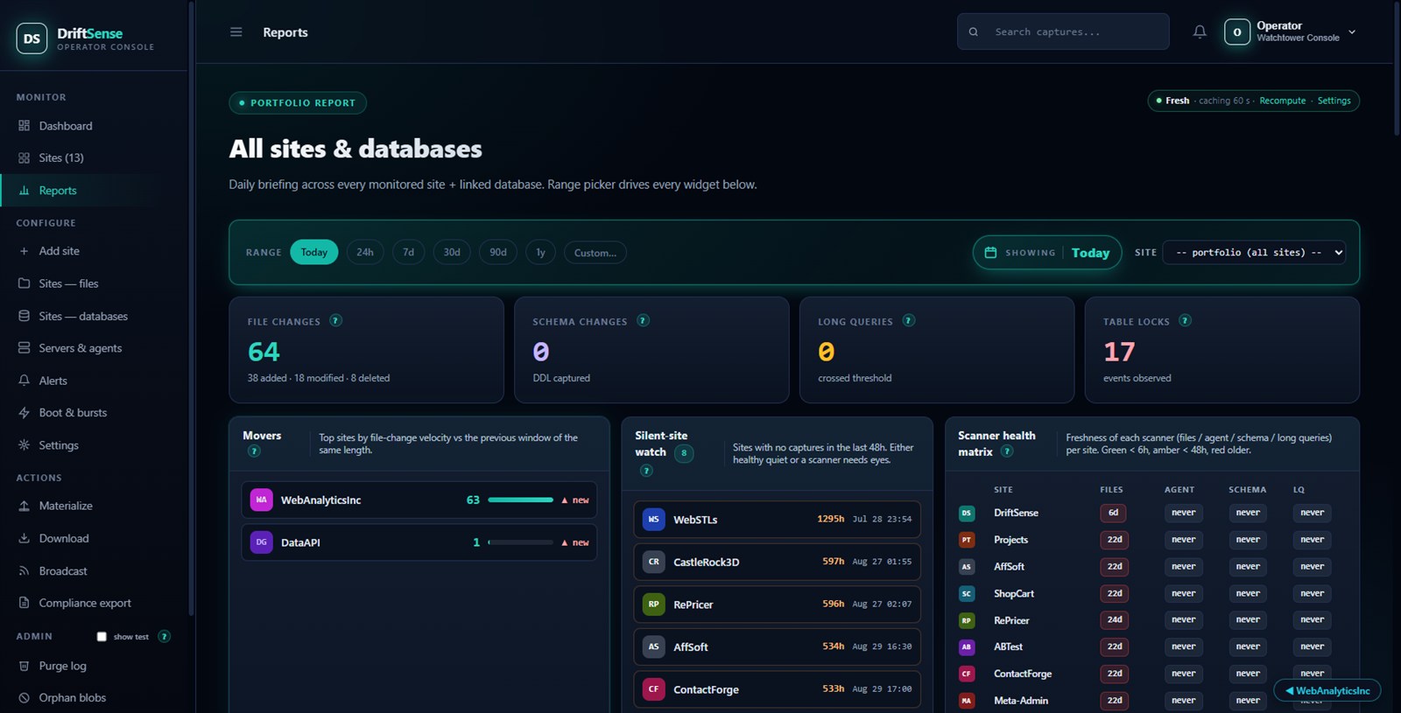Click the notification bell icon
1401x713 pixels.
click(x=1200, y=31)
